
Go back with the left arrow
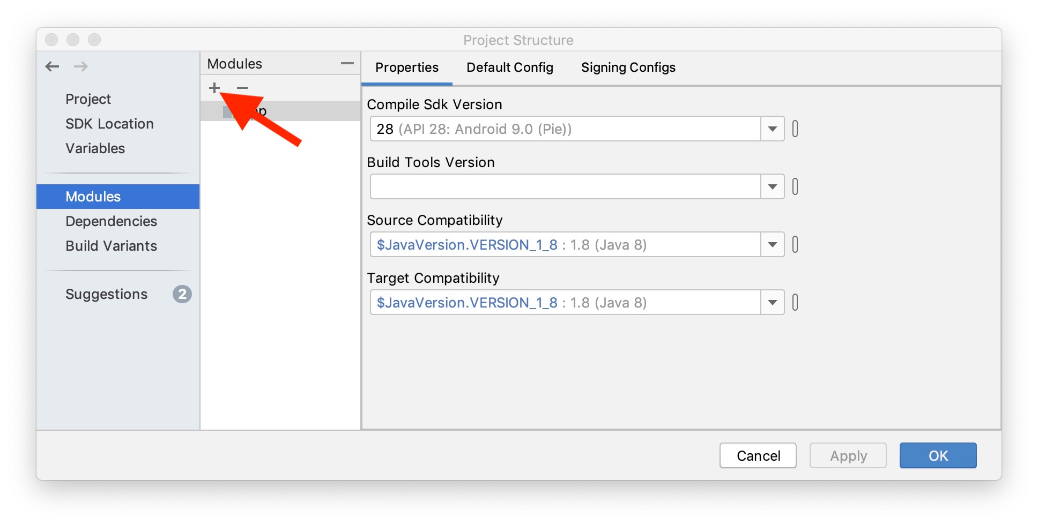(52, 66)
